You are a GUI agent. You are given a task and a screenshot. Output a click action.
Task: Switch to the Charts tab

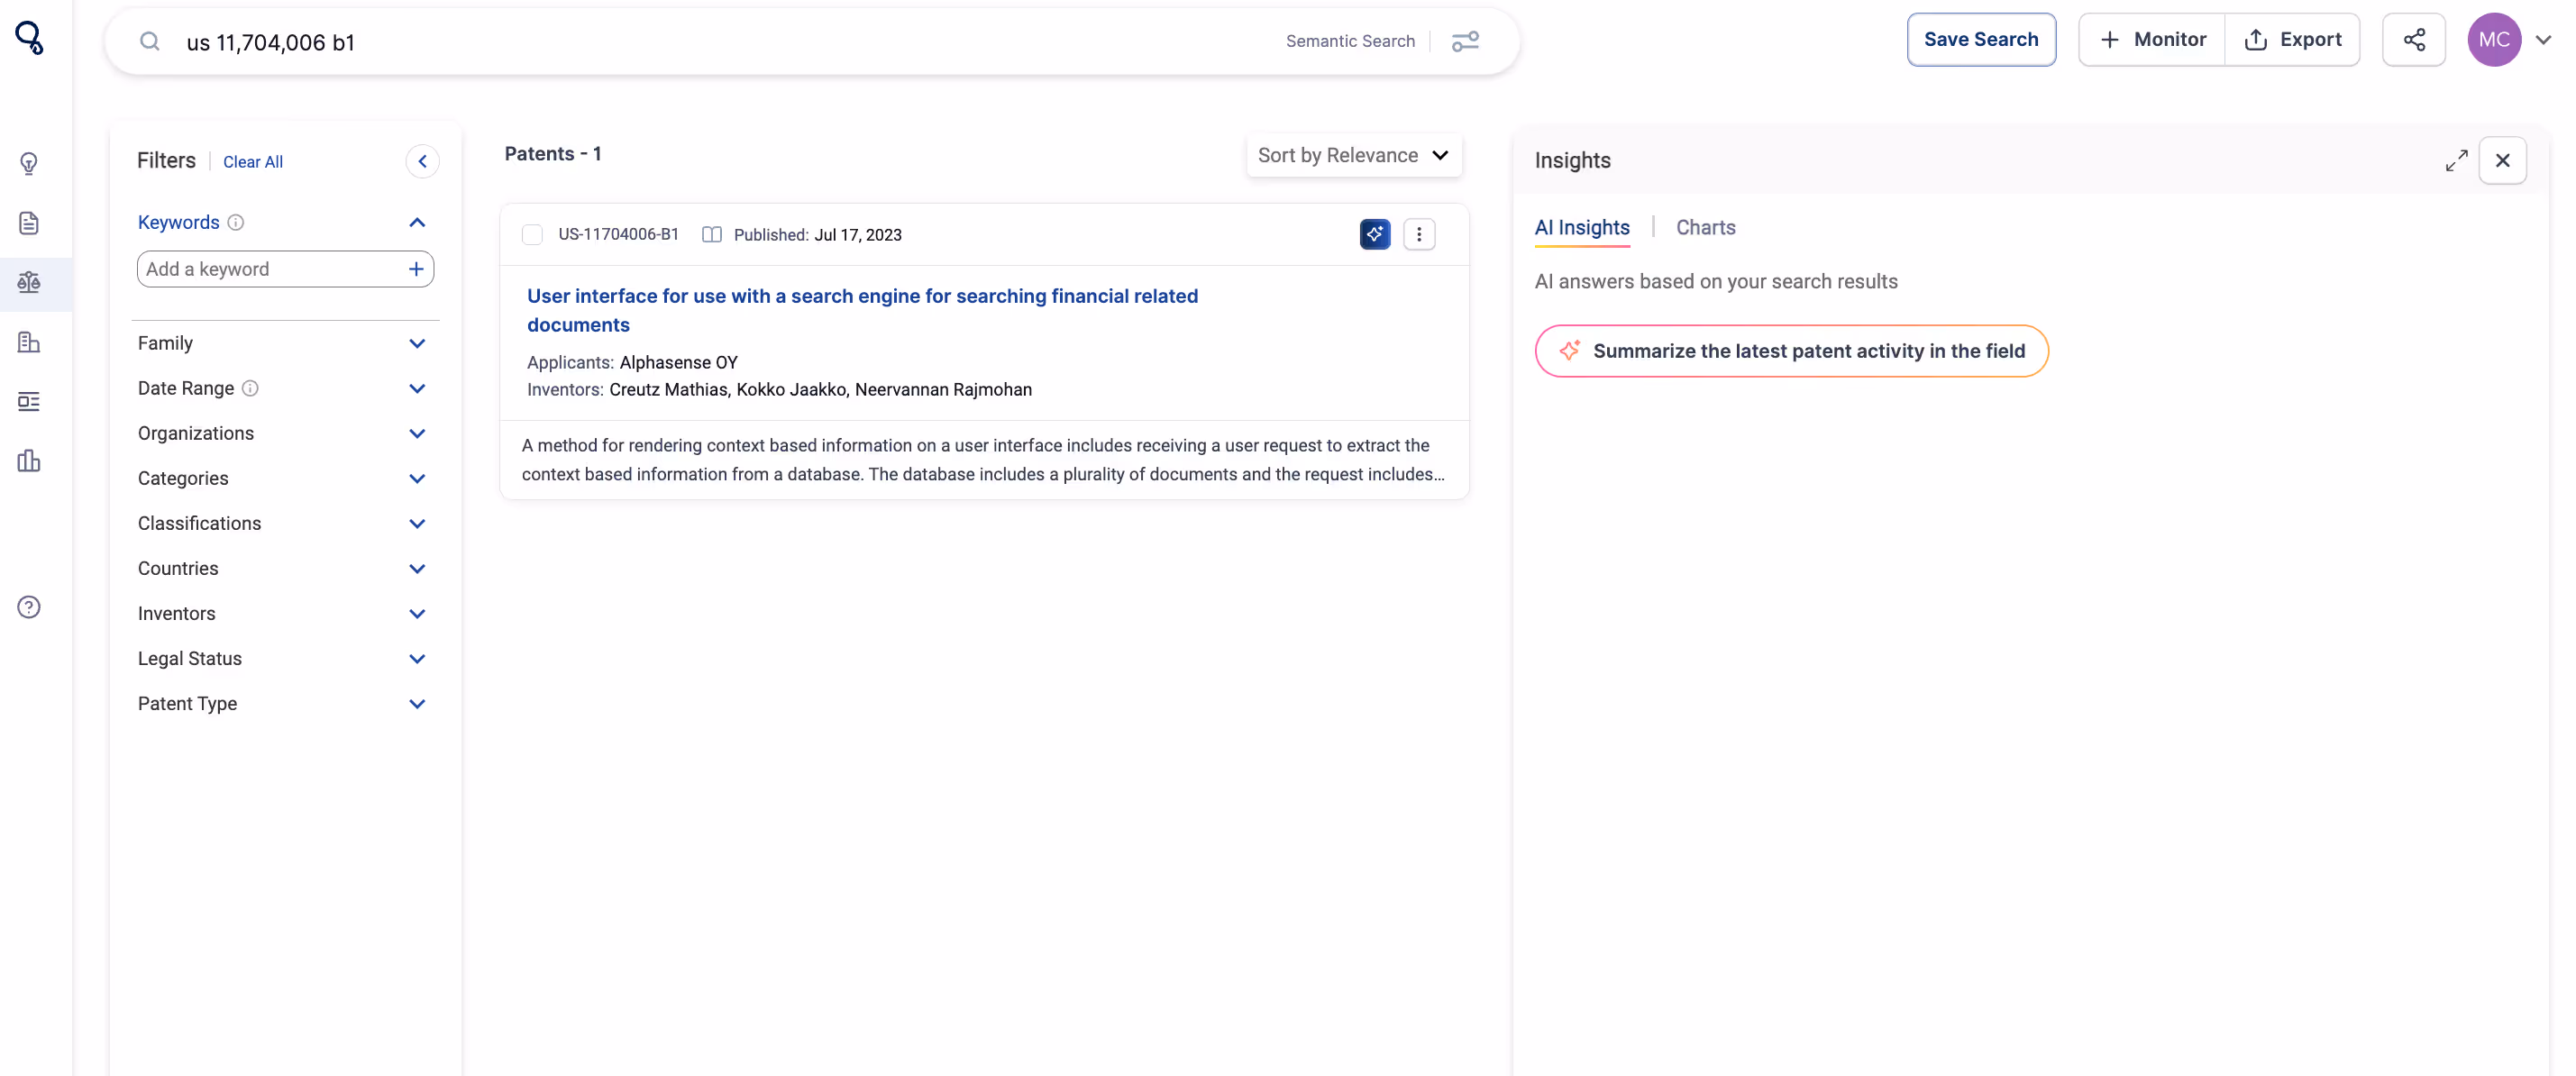[1706, 227]
